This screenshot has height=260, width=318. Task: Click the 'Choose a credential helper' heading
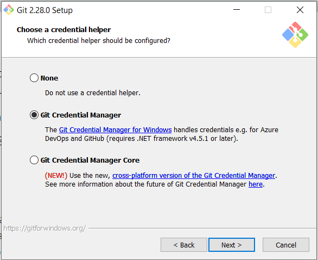click(x=63, y=30)
